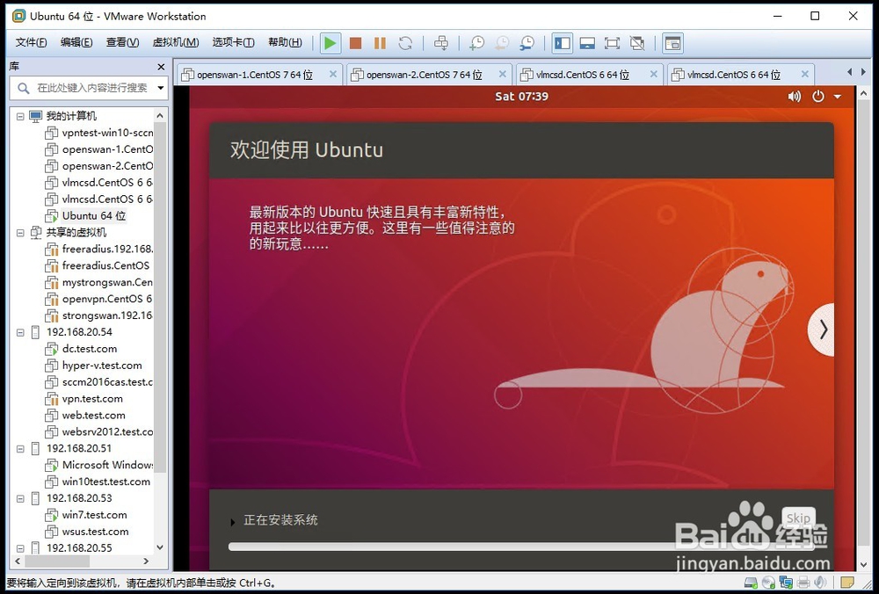Open the 查看(V) menu
879x594 pixels.
[x=122, y=42]
